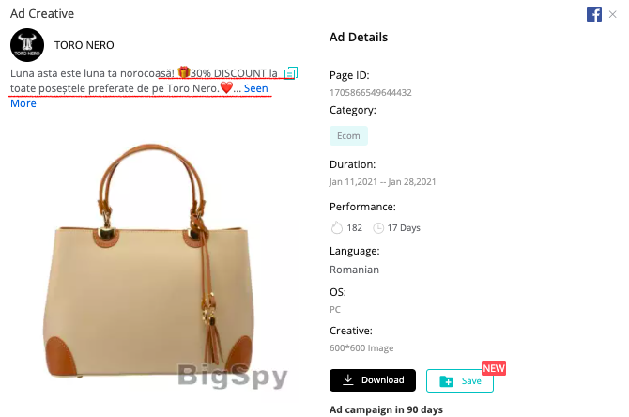This screenshot has height=417, width=629.
Task: Click the clock icon beside 17 Days
Action: click(378, 228)
